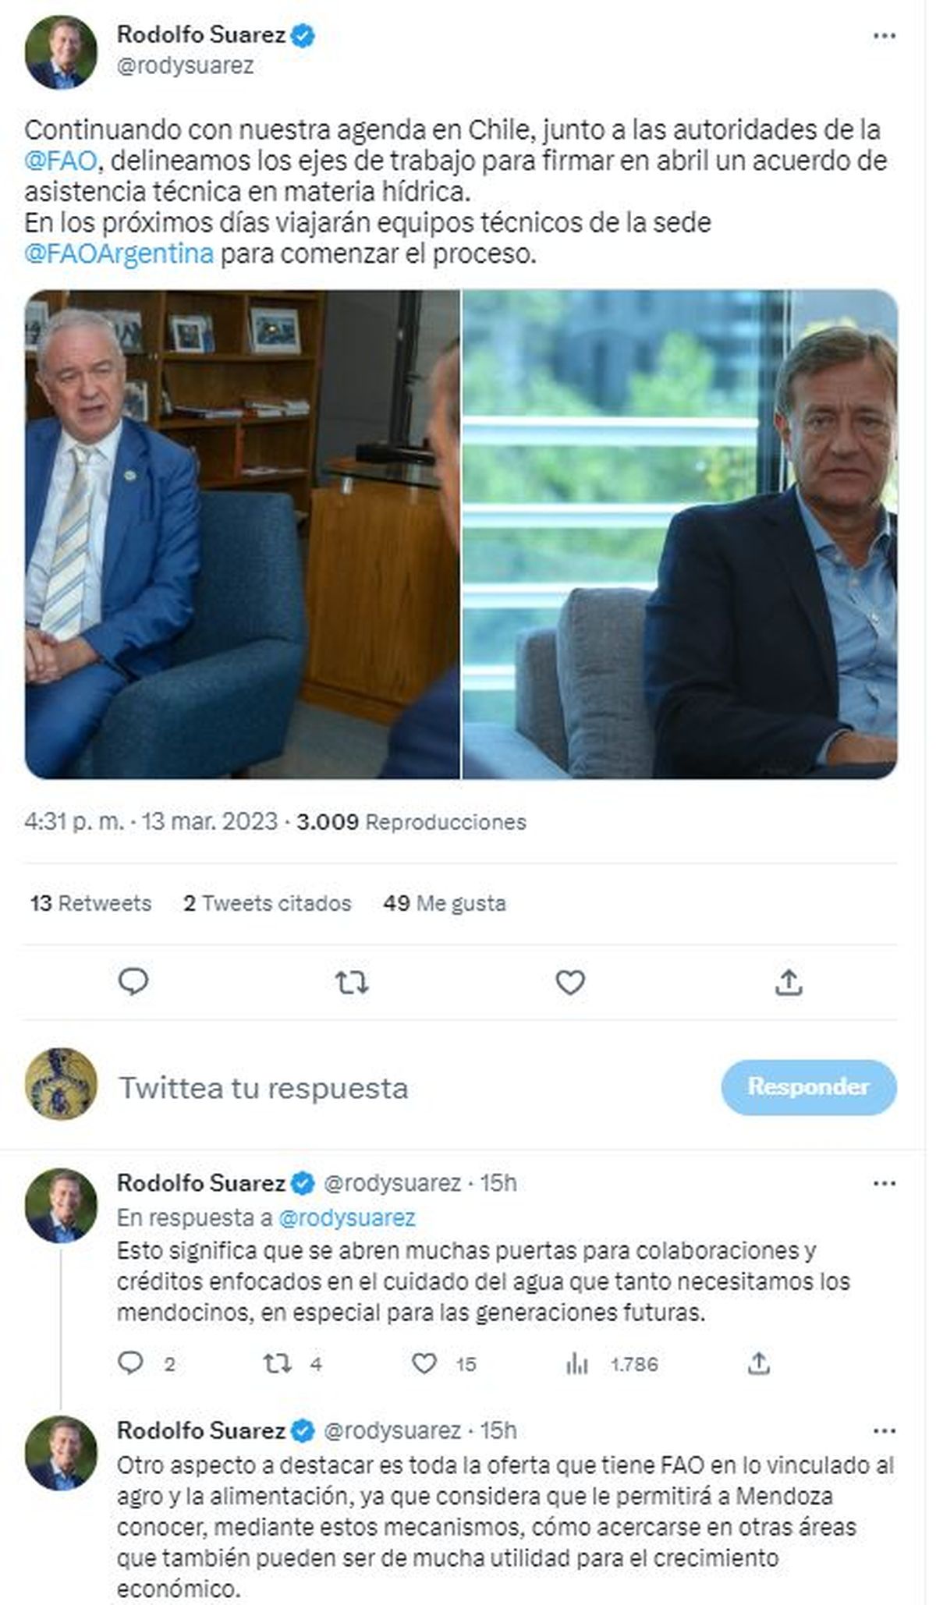Click the Responder button
Image resolution: width=936 pixels, height=1605 pixels.
808,1087
